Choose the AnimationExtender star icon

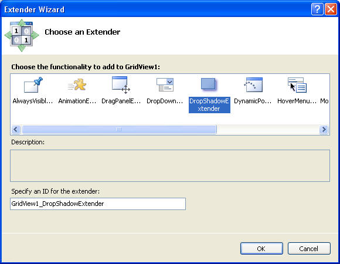point(77,84)
